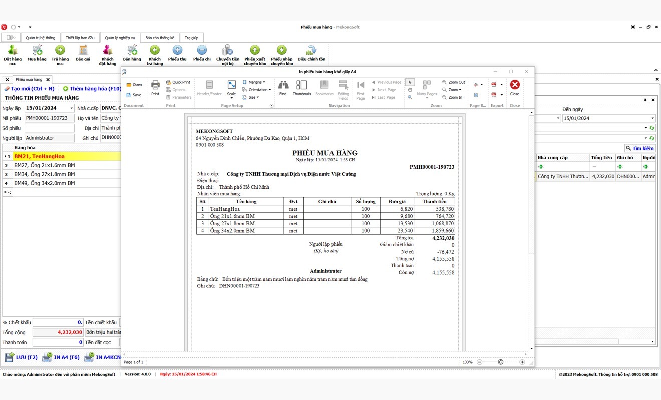Open the Thiết lập ban đầu tab
This screenshot has height=400, width=661.
click(80, 38)
